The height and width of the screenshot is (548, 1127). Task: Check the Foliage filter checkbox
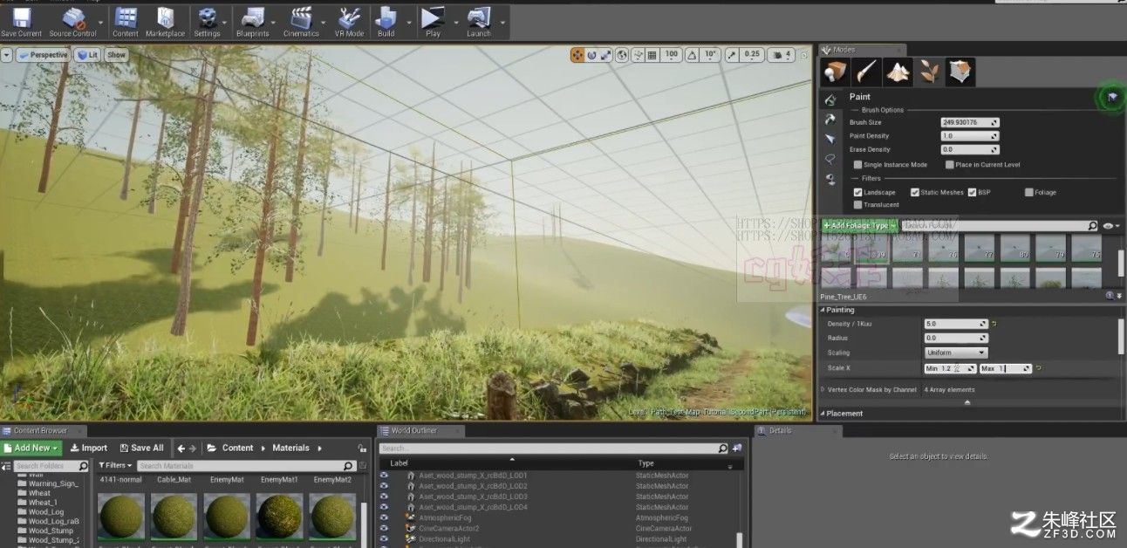point(1029,192)
